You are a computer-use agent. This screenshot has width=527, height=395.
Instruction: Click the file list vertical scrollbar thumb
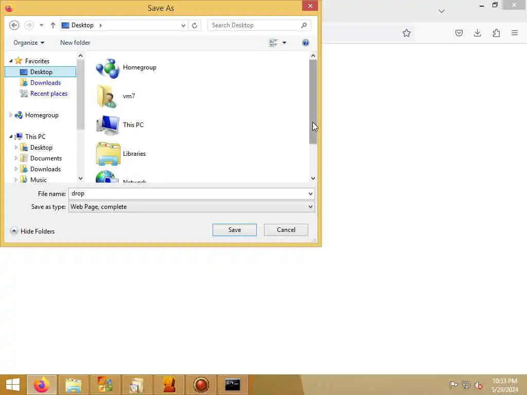313,102
